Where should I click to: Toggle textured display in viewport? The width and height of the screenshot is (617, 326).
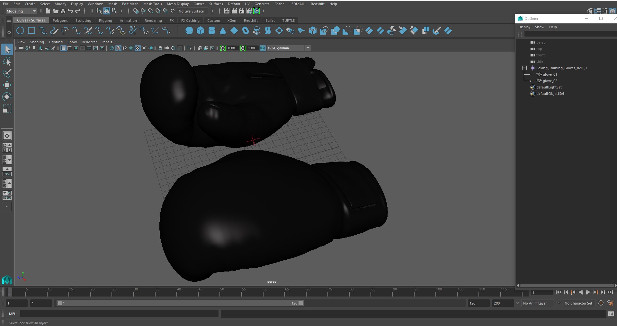(x=138, y=48)
